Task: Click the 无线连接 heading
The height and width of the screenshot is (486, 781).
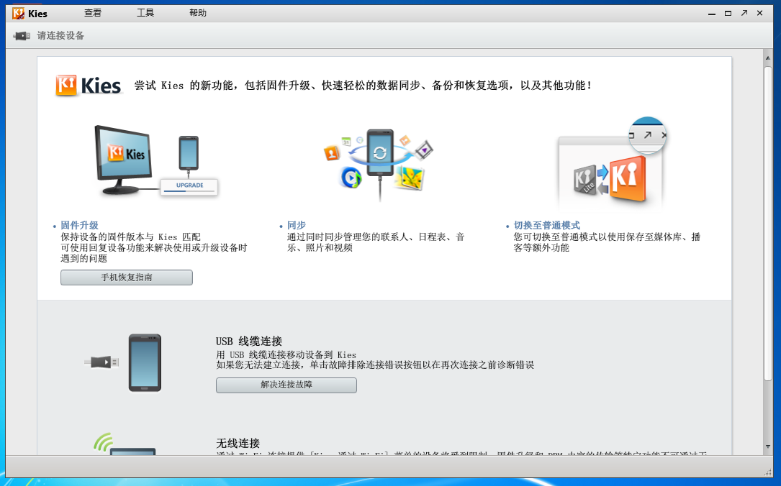Action: click(x=238, y=443)
